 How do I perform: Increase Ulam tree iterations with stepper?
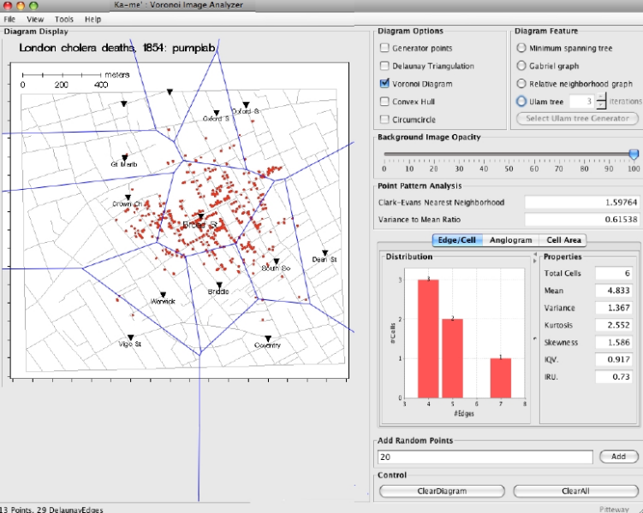click(x=601, y=97)
